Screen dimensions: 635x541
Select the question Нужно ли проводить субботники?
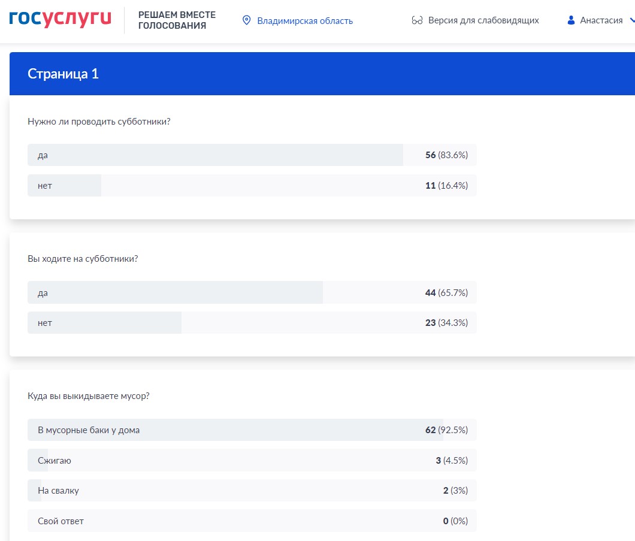(x=99, y=122)
